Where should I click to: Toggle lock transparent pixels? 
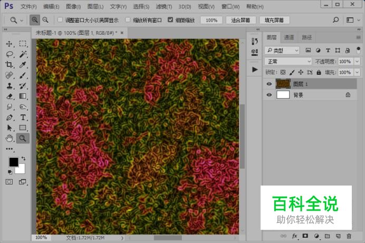tap(283, 72)
